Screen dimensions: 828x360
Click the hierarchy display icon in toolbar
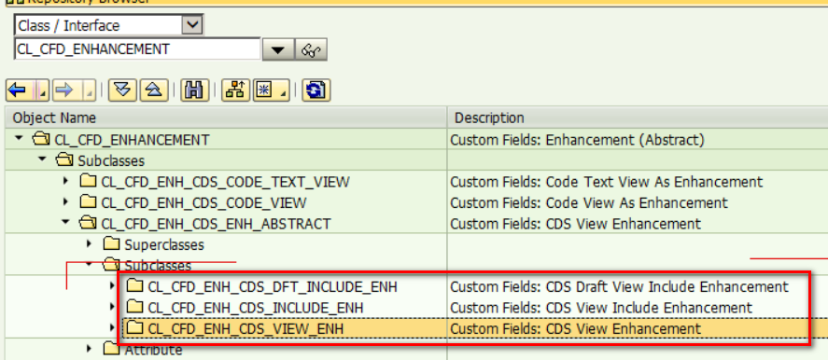point(236,90)
